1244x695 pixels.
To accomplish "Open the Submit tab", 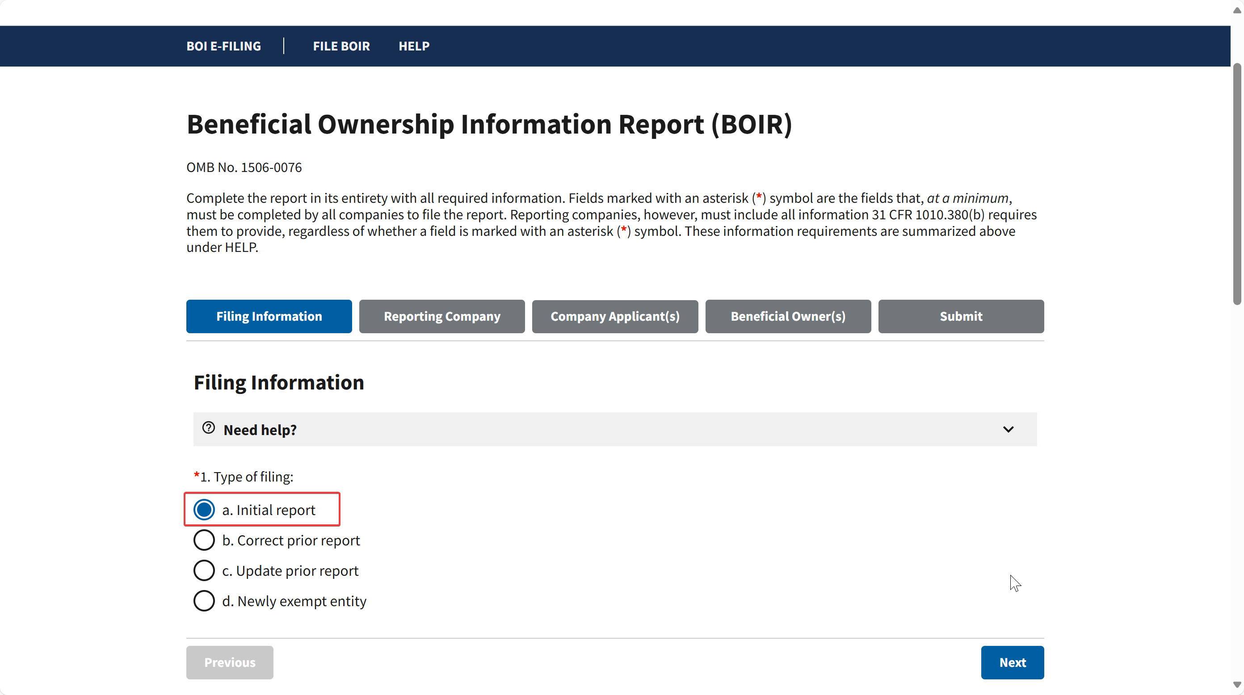I will (961, 316).
